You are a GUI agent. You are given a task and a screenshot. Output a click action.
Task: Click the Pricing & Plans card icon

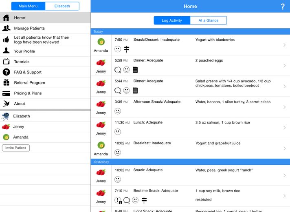[x=6, y=93]
